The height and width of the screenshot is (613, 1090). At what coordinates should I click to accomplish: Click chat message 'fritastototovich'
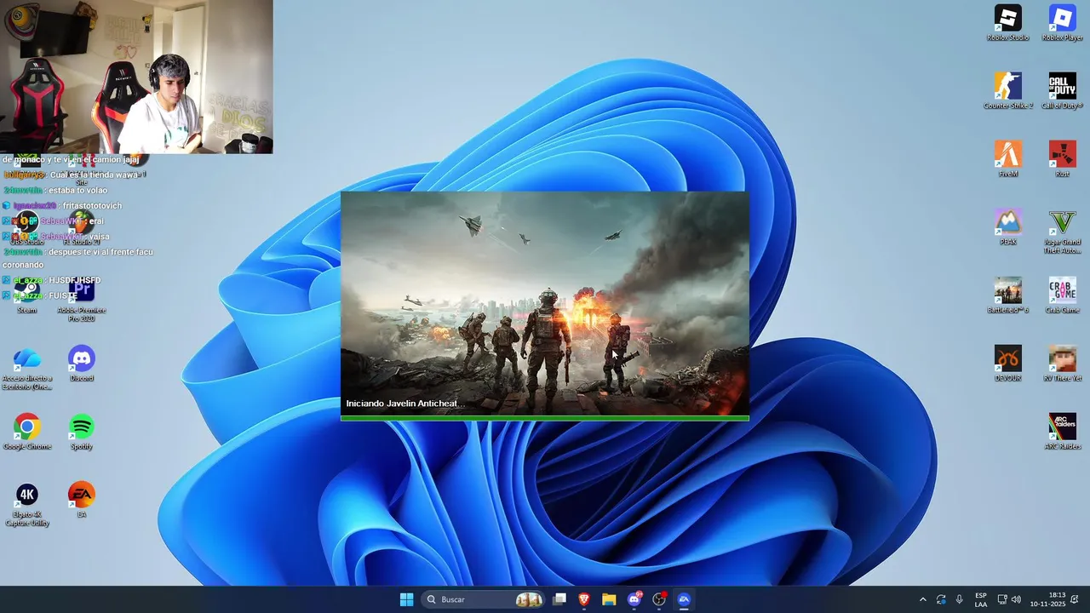92,206
